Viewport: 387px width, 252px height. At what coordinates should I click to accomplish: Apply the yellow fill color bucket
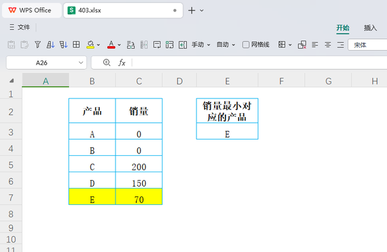(x=90, y=45)
